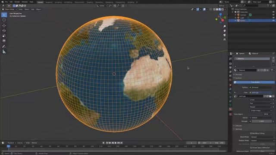Viewport: 276px width, 155px height.
Task: Toggle X-ray view button
Action: tap(211, 9)
